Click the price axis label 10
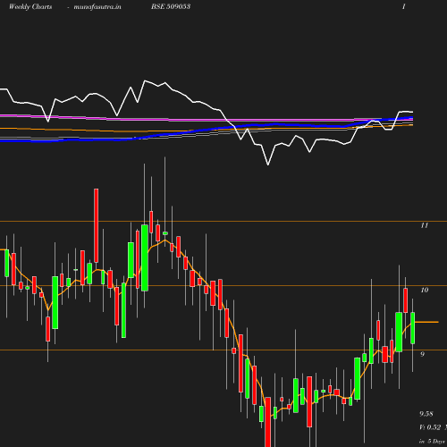447x447 pixels. tap(425, 290)
